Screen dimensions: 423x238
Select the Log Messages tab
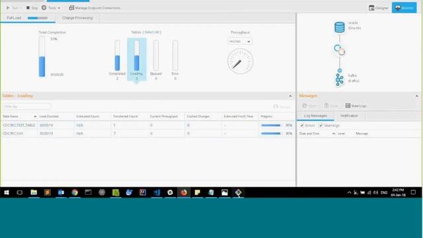point(315,116)
